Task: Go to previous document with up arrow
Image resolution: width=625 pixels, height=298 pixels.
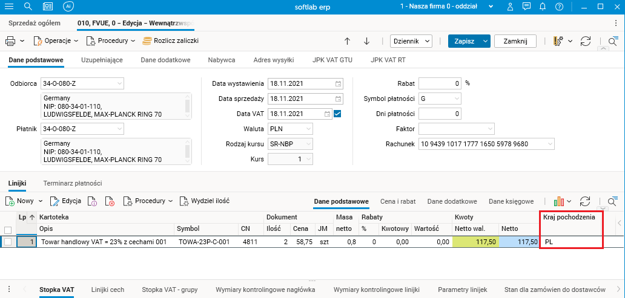Action: (347, 41)
